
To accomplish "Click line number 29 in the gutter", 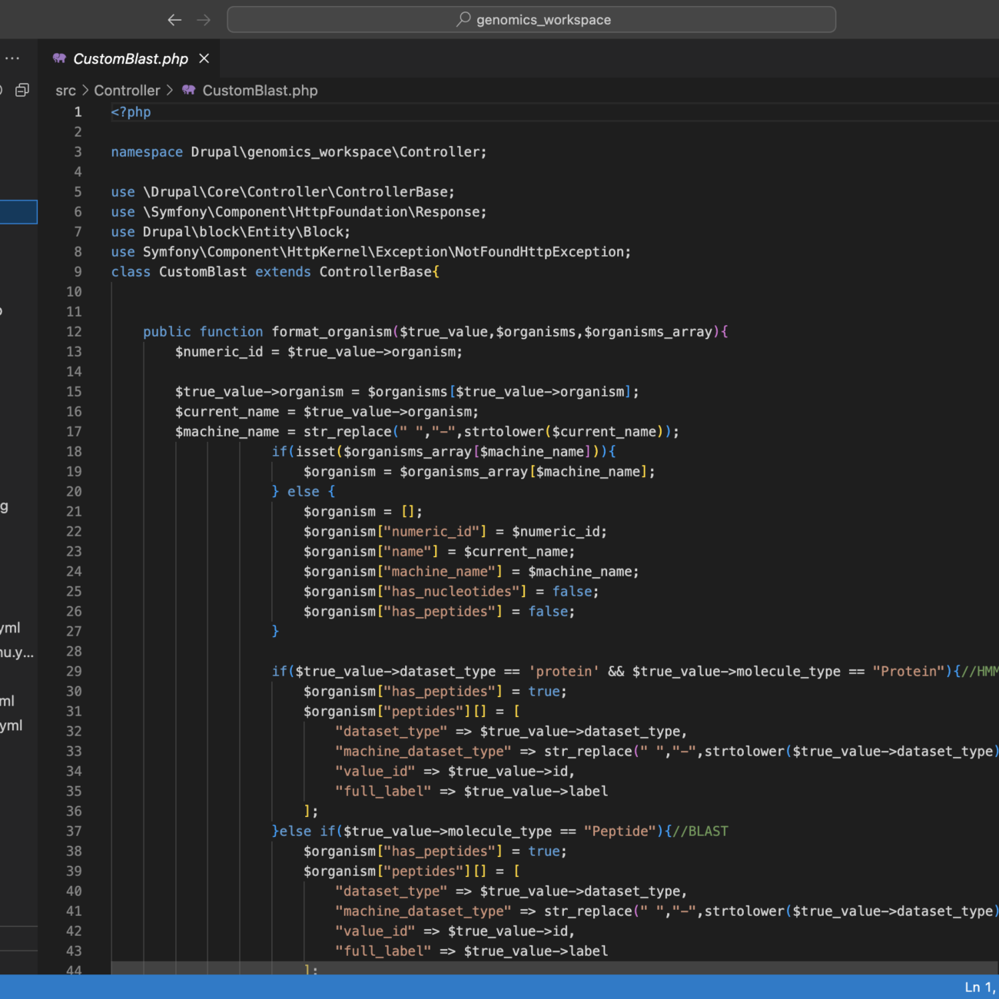I will click(74, 672).
